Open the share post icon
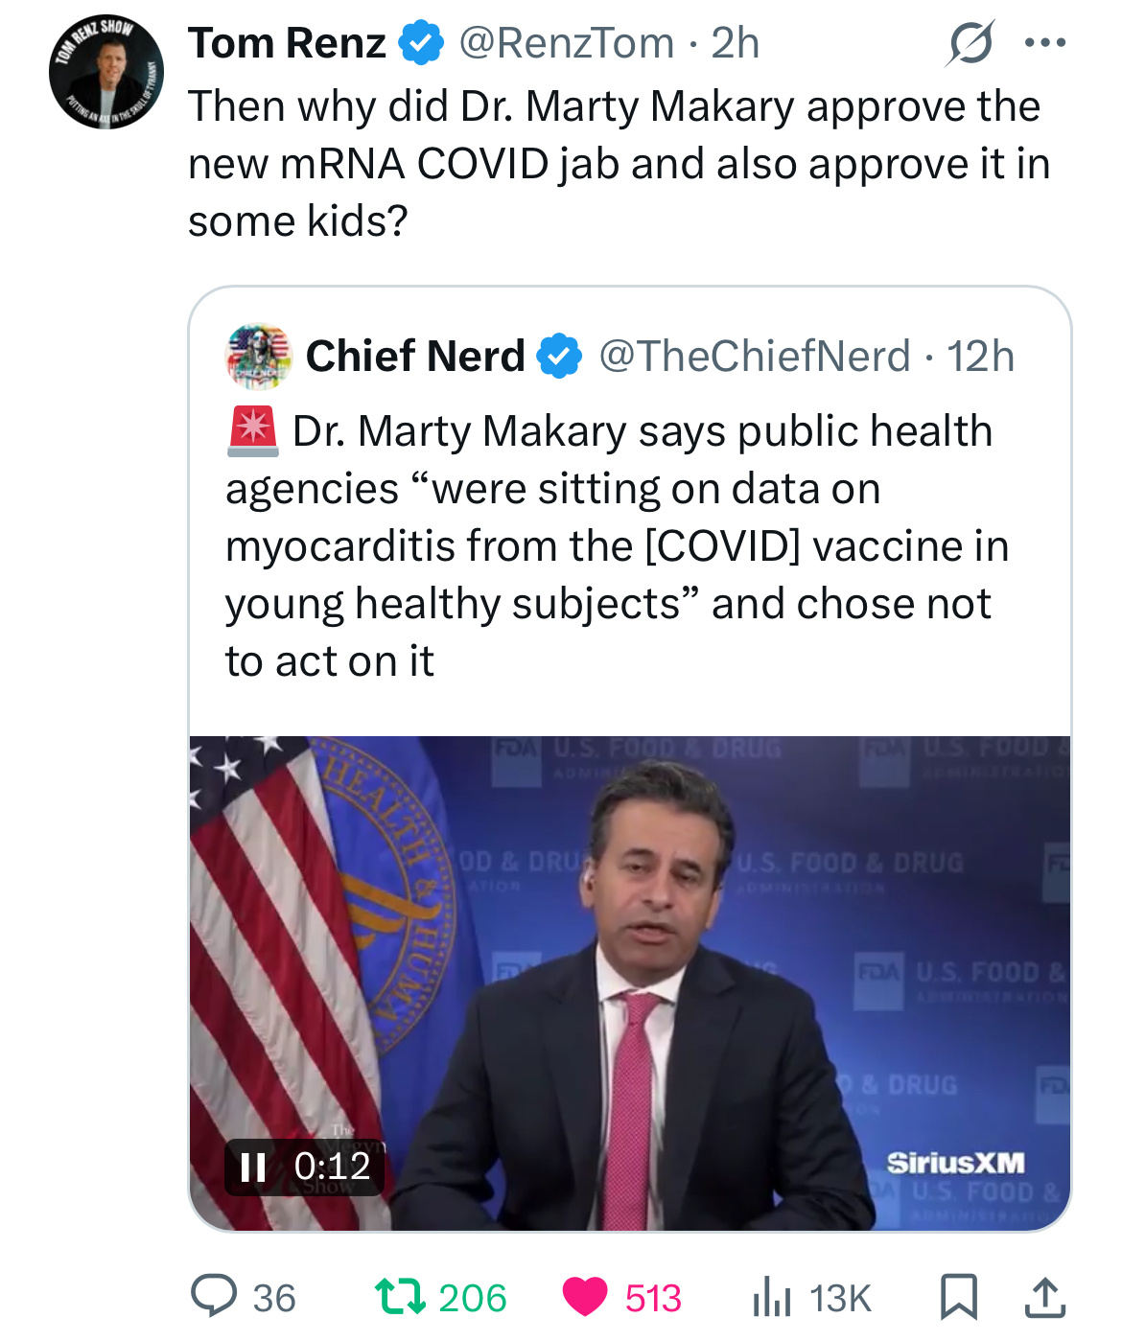 pyautogui.click(x=1044, y=1297)
